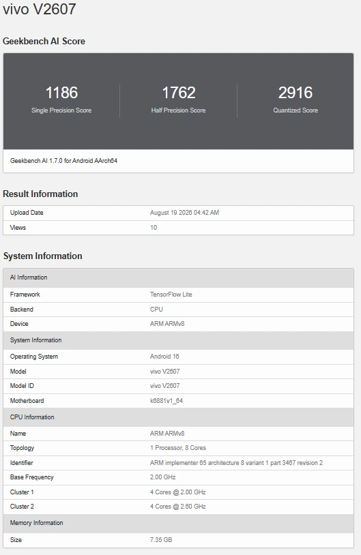Select the 'Upload Date' row label
This screenshot has height=555, width=361.
[27, 213]
